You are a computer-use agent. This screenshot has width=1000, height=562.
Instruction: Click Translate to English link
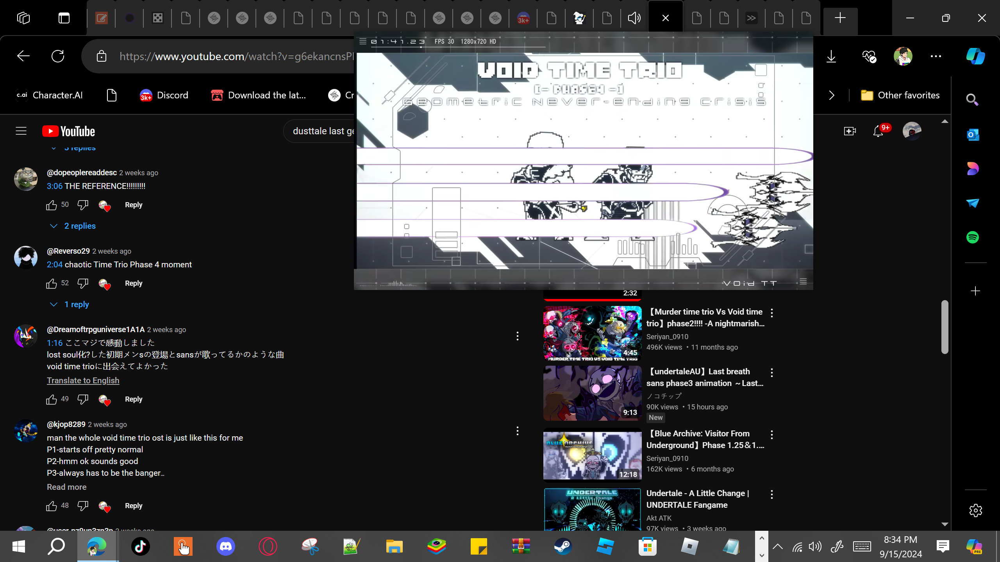click(x=83, y=381)
